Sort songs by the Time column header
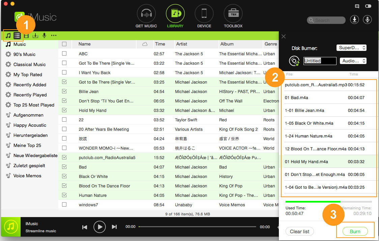Viewport: 379px width, 241px height. [164, 44]
